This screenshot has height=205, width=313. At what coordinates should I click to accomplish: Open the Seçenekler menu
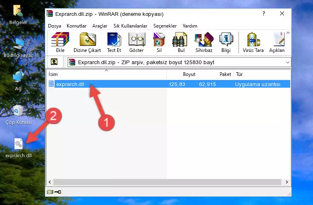click(165, 26)
